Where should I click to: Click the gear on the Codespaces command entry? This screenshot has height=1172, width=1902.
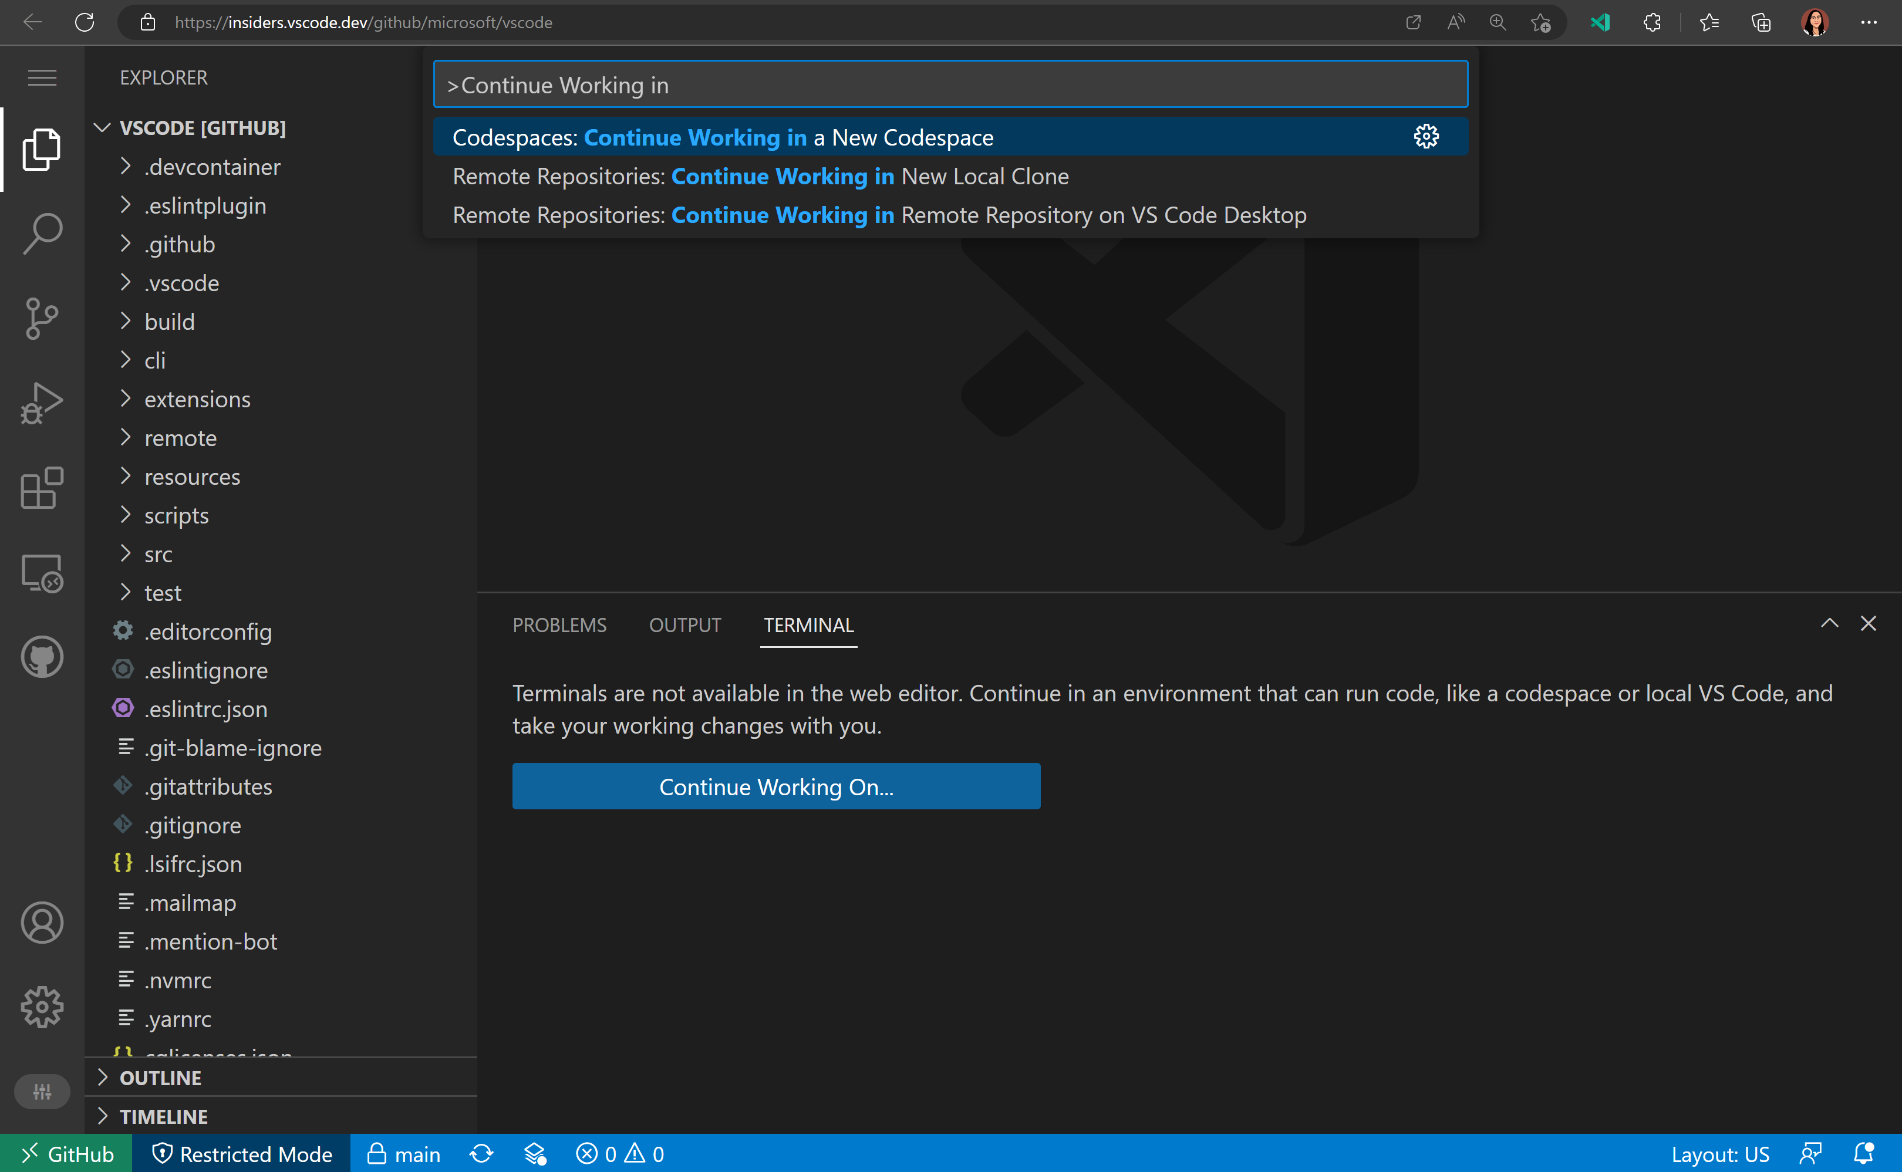pos(1426,136)
